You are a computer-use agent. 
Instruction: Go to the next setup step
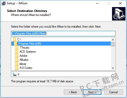[92, 92]
